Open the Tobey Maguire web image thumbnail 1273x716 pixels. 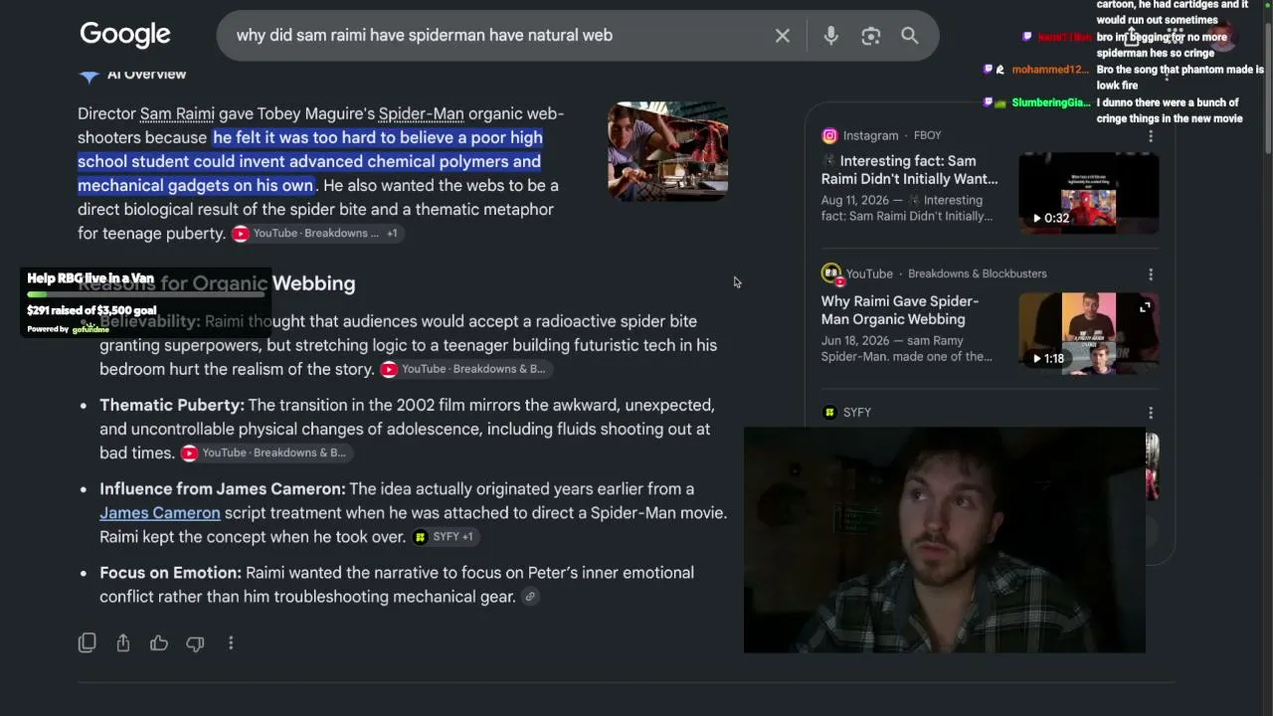668,151
